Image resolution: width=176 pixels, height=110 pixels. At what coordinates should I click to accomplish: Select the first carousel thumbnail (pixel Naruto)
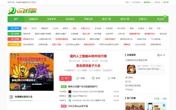click(x=15, y=87)
